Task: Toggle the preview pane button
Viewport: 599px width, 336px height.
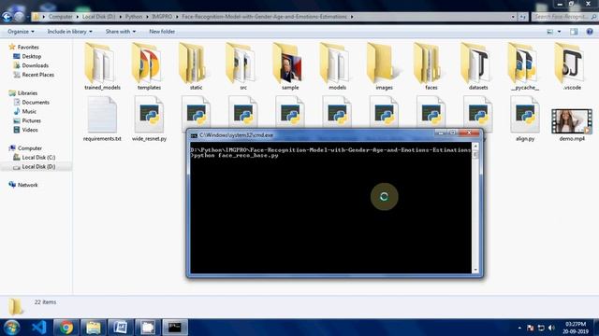Action: coord(574,32)
